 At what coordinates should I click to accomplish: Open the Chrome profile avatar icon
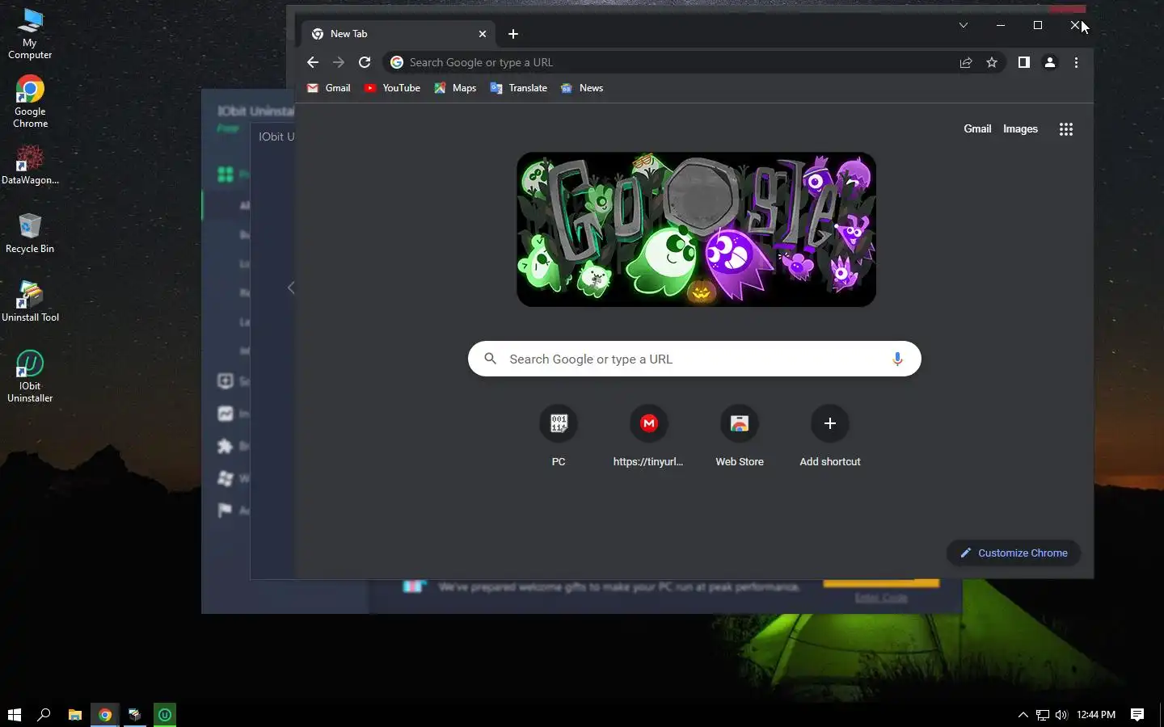pyautogui.click(x=1050, y=62)
